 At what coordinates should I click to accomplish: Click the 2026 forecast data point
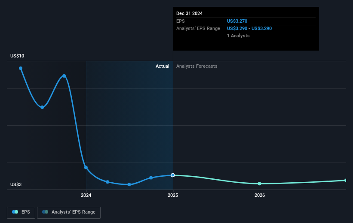[260, 184]
